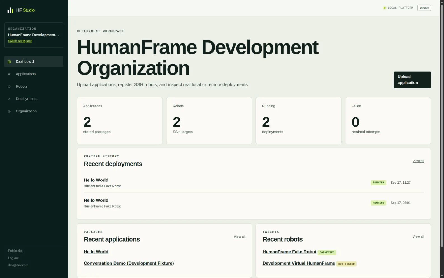This screenshot has width=444, height=278.
Task: Select the Robots SSH targets card
Action: click(209, 121)
